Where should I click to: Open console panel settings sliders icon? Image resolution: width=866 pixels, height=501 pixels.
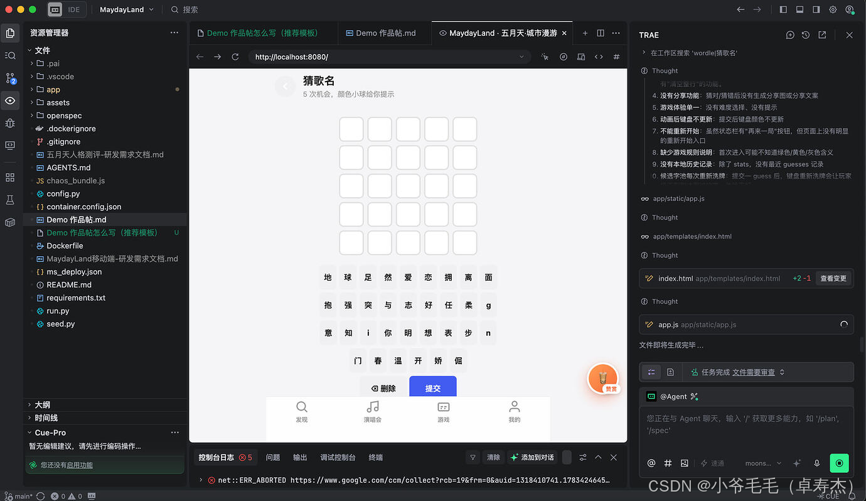point(583,458)
